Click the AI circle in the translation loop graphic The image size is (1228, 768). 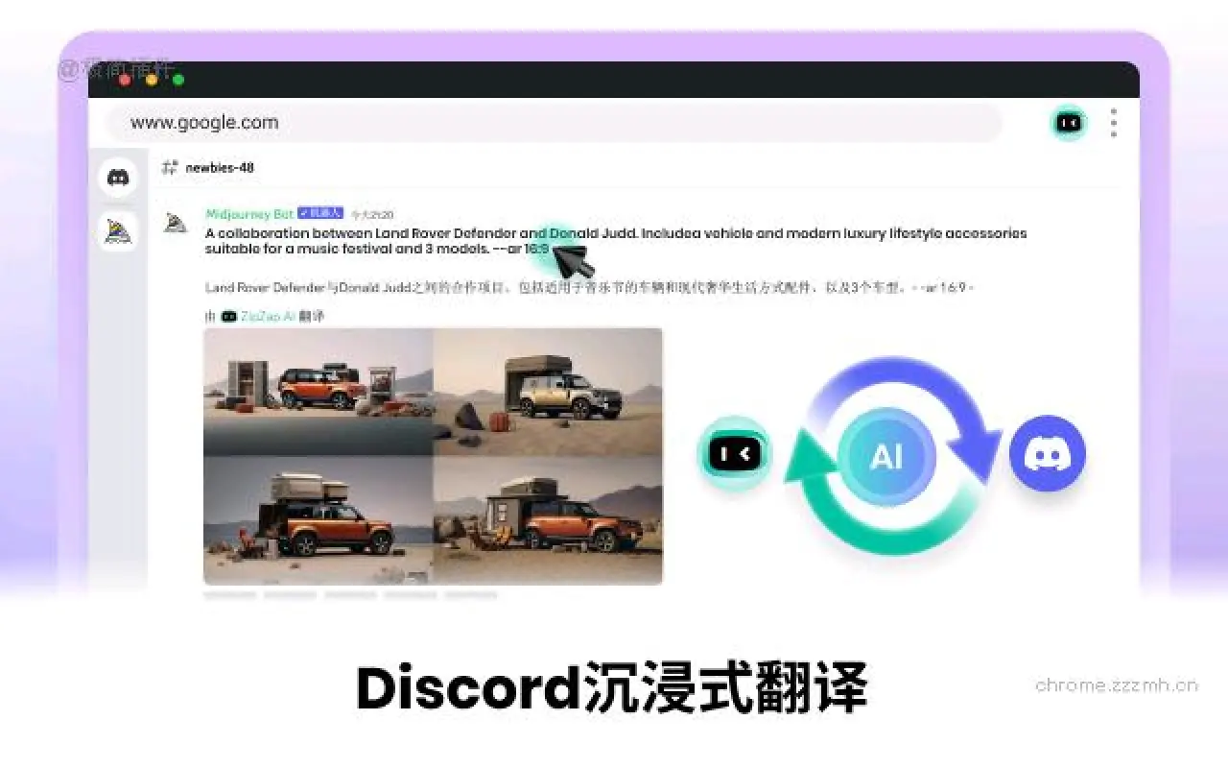click(887, 456)
